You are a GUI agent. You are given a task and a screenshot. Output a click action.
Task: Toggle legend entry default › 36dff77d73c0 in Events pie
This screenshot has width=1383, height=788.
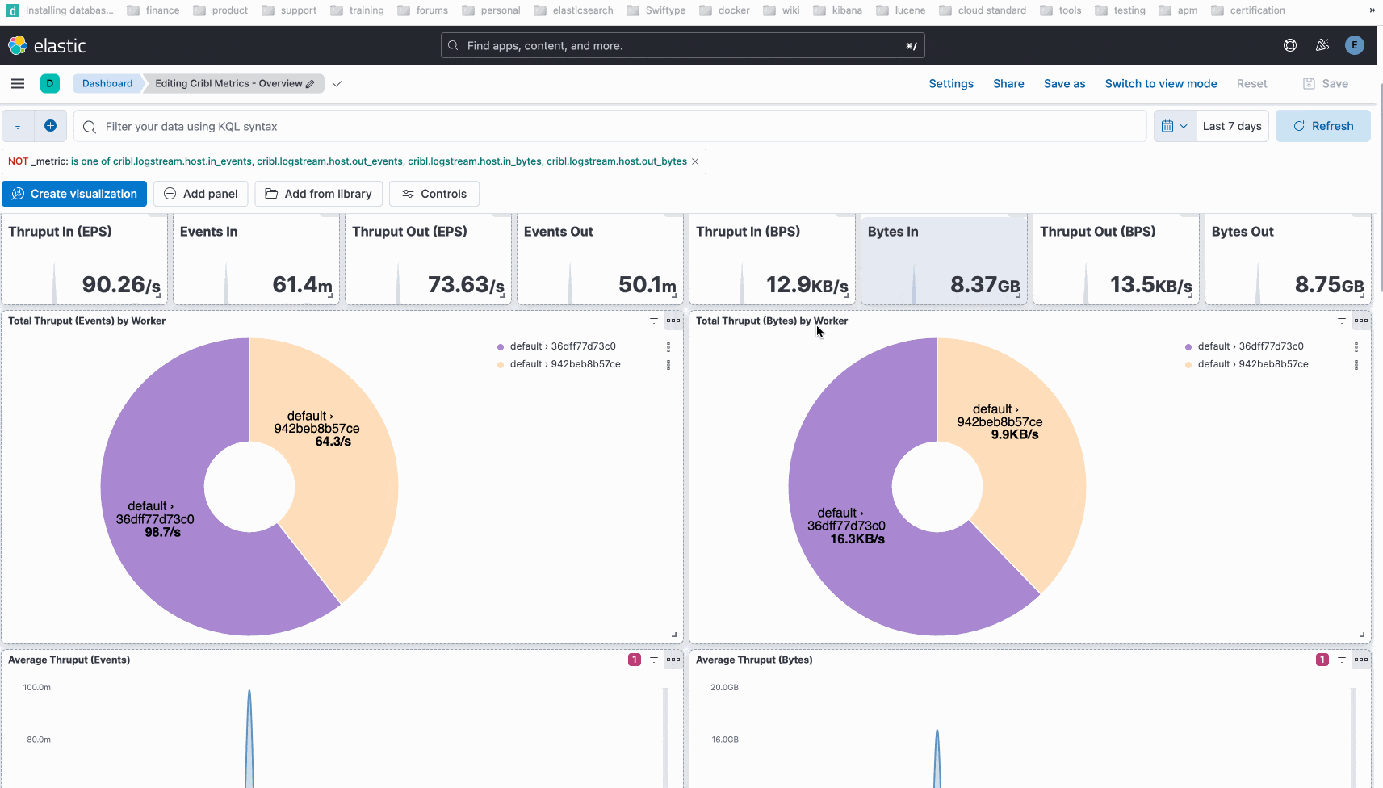point(563,346)
